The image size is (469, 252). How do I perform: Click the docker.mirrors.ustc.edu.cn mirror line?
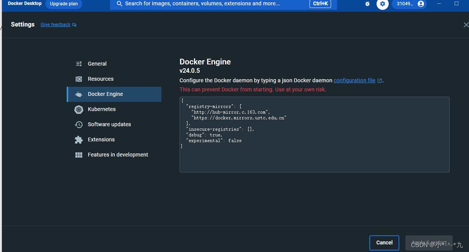click(x=239, y=118)
